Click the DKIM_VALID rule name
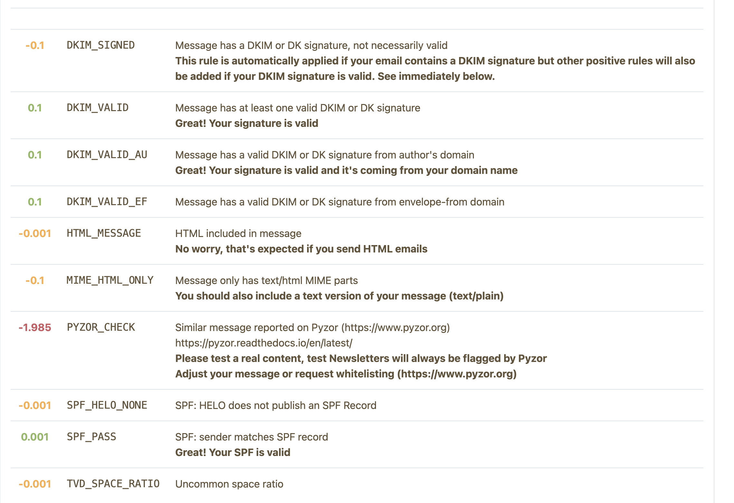Image resolution: width=734 pixels, height=503 pixels. point(97,108)
